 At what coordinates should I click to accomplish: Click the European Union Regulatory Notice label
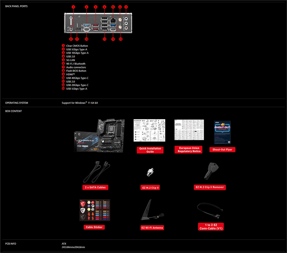click(x=189, y=149)
